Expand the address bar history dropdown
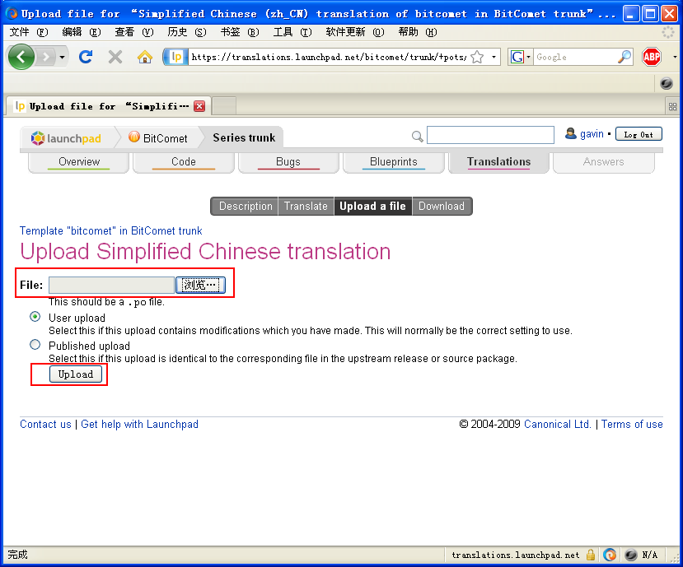The image size is (683, 567). (x=493, y=57)
